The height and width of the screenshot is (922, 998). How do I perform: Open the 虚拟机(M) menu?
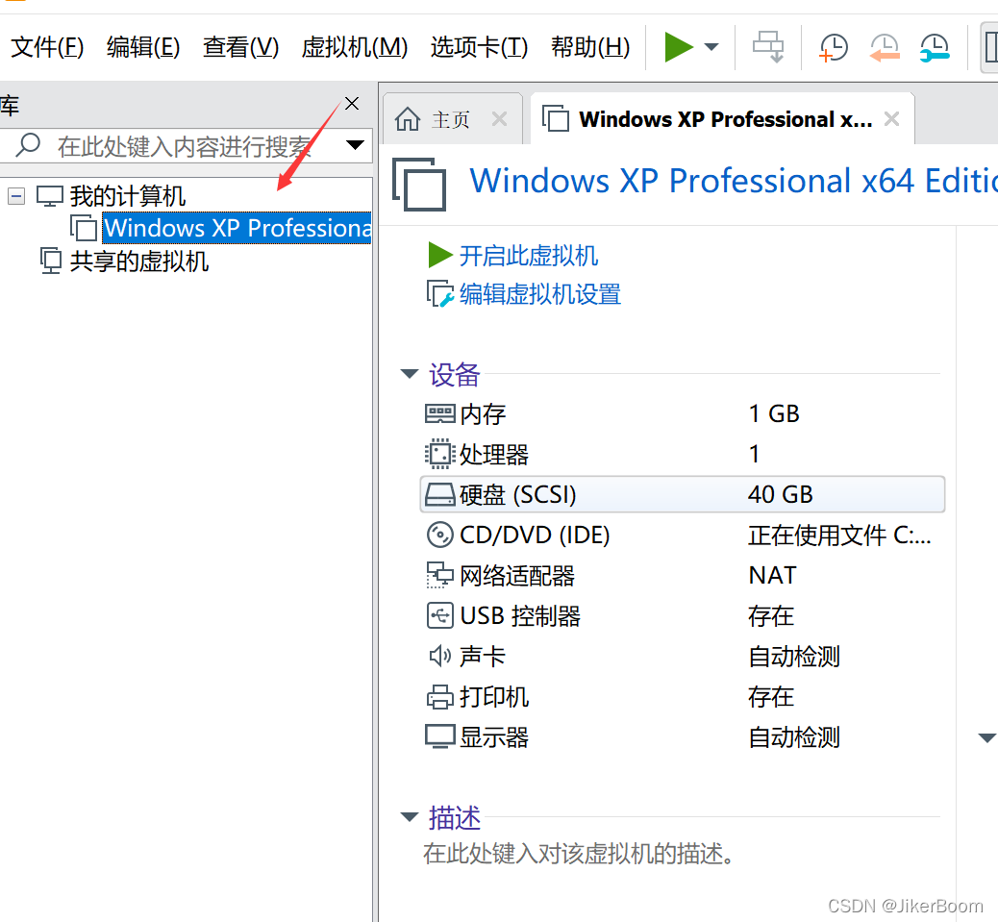click(x=355, y=47)
